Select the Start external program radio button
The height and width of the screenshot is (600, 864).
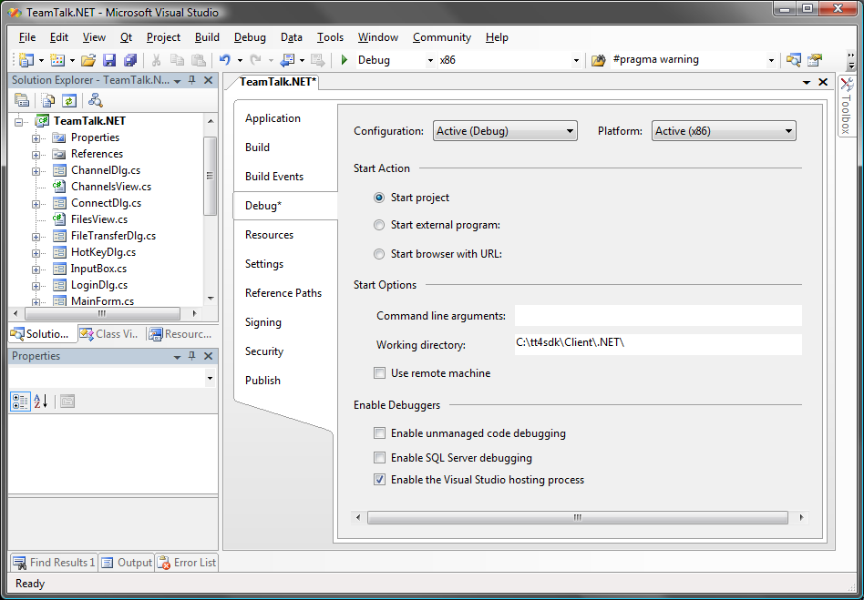tap(379, 225)
